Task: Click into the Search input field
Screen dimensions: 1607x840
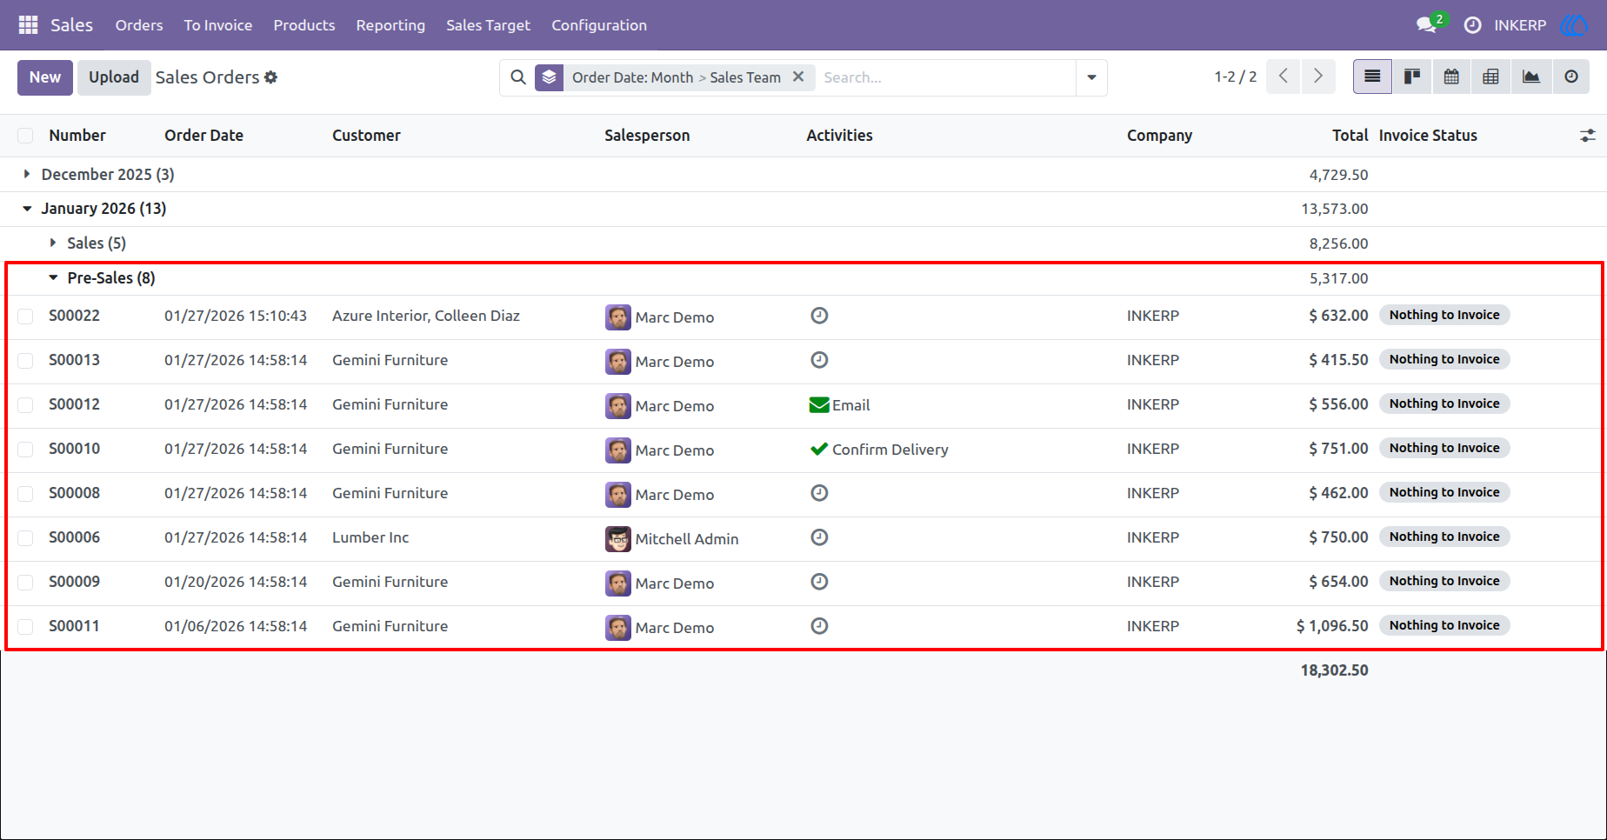Action: pos(946,77)
